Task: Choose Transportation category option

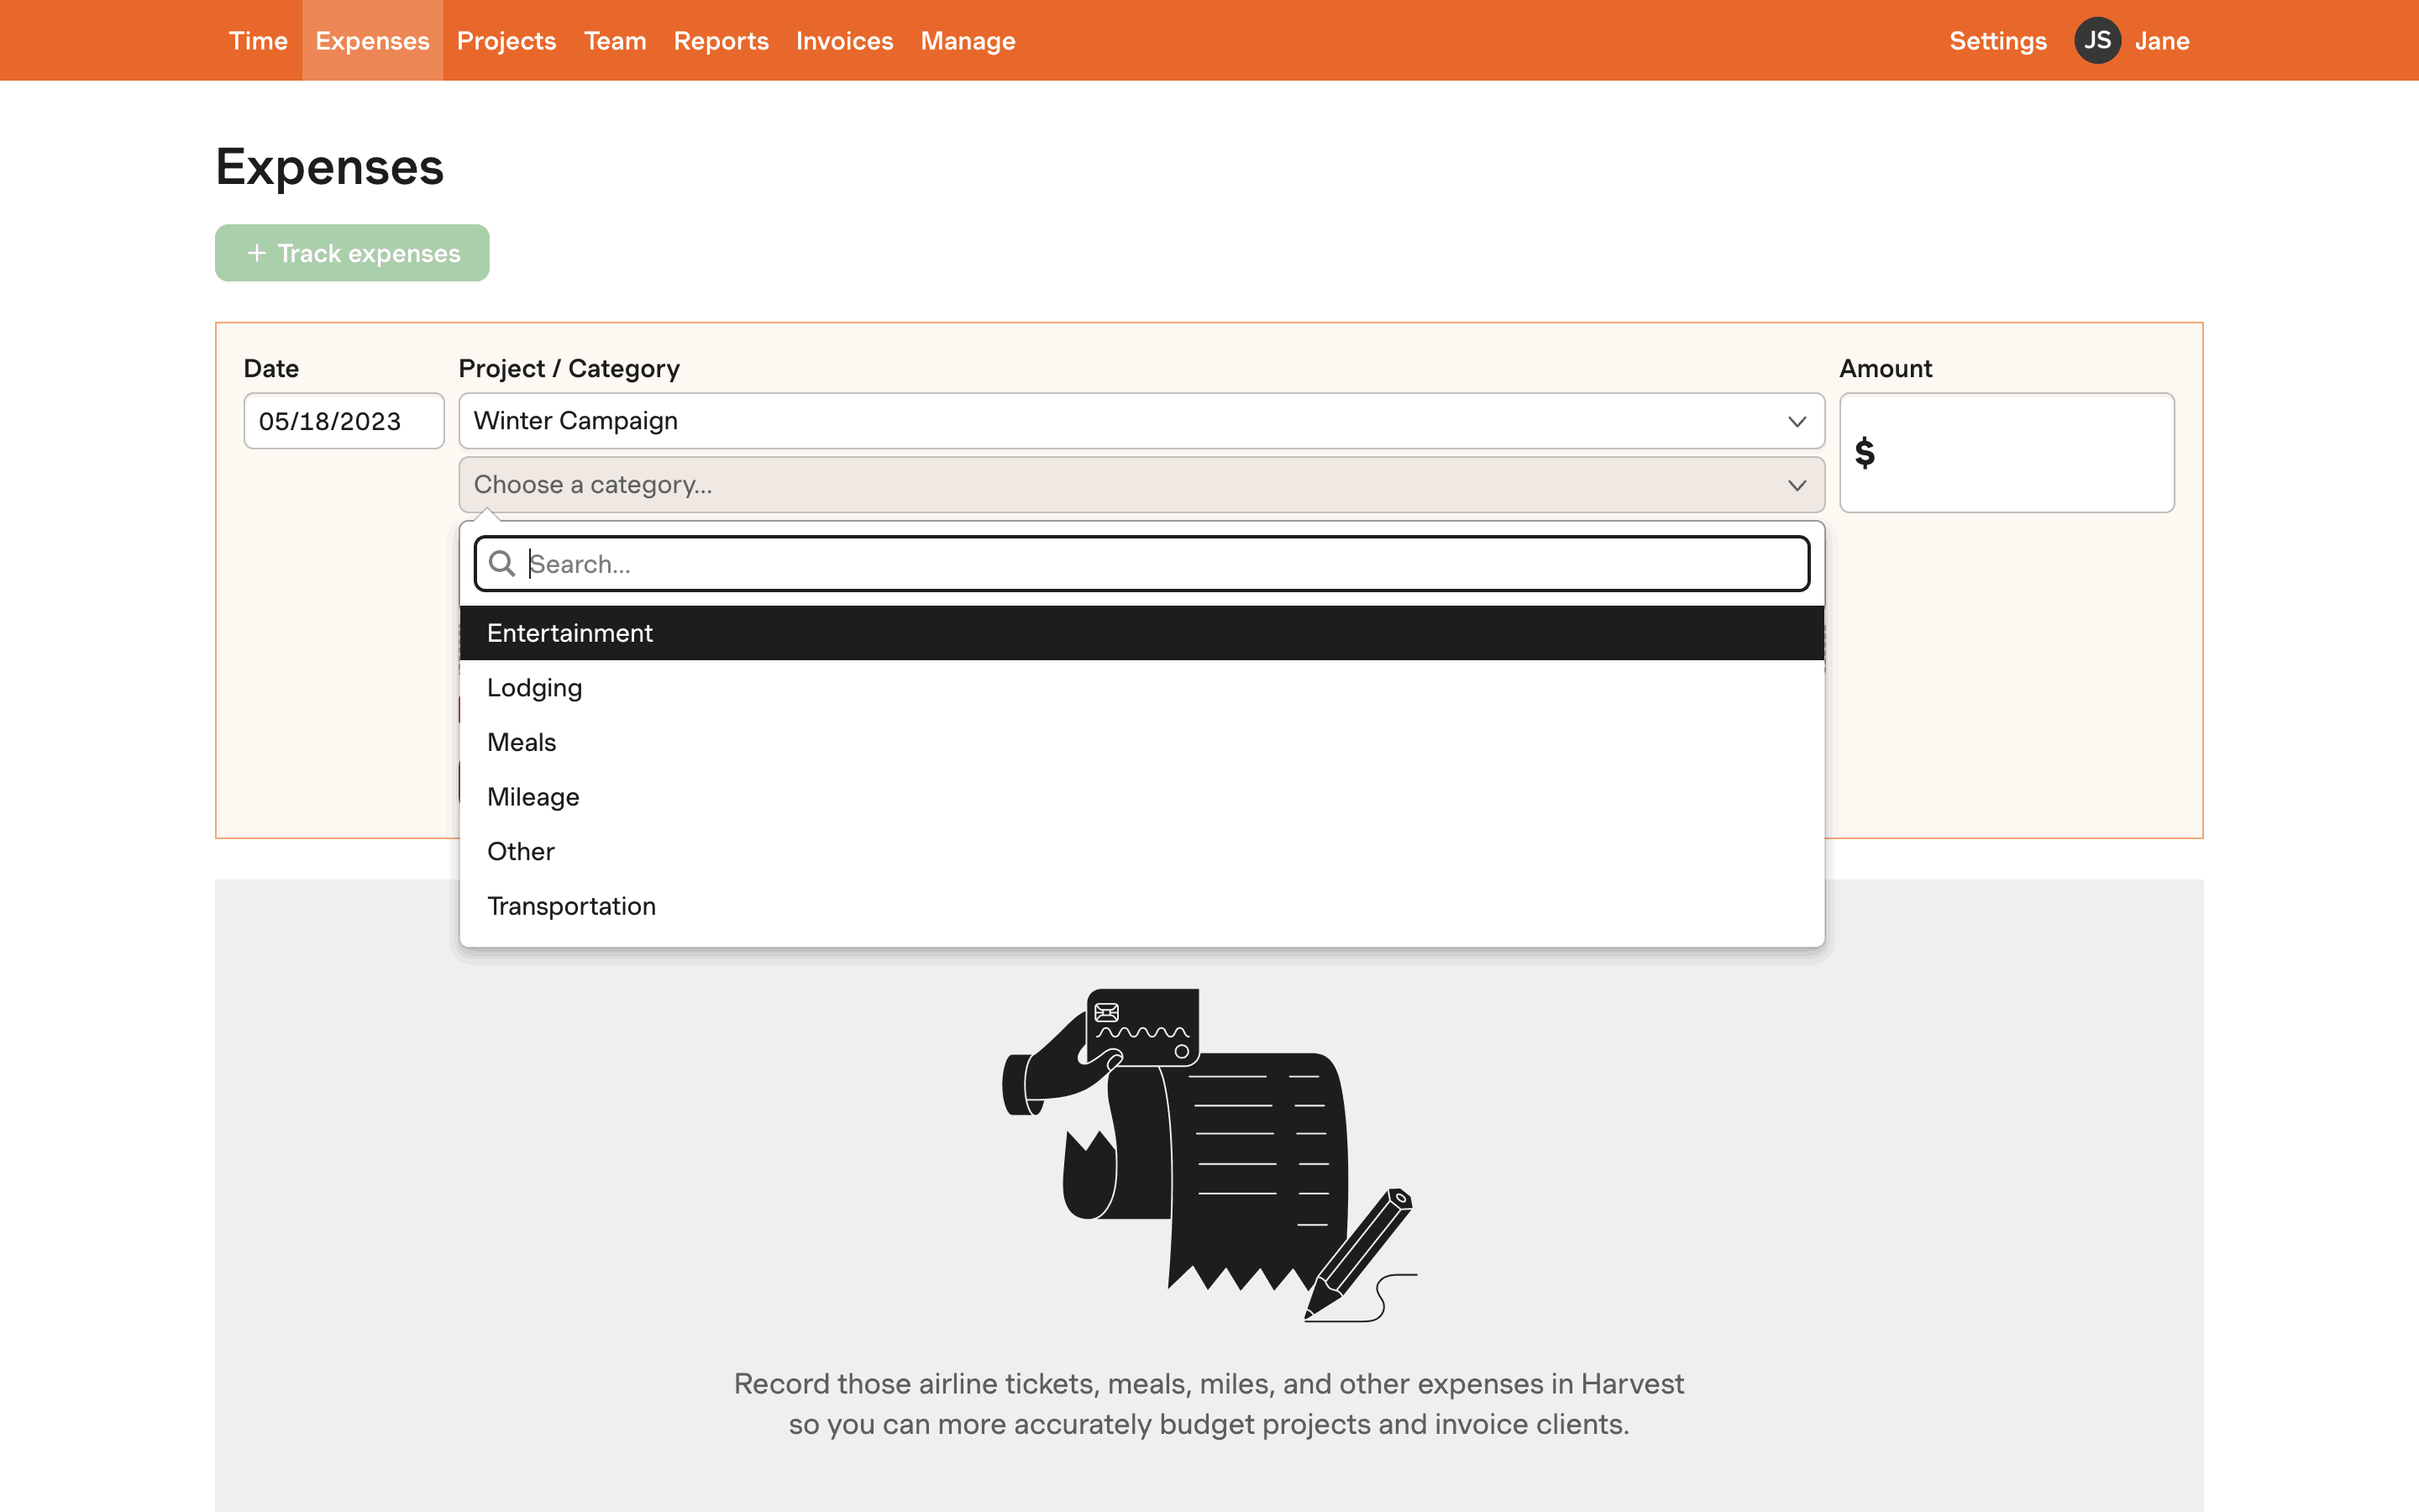Action: click(572, 906)
